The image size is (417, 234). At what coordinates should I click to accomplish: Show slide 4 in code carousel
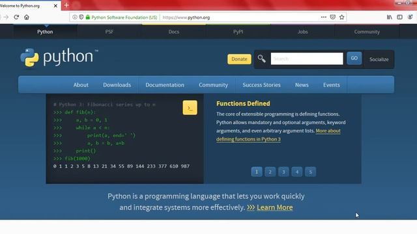coord(297,172)
